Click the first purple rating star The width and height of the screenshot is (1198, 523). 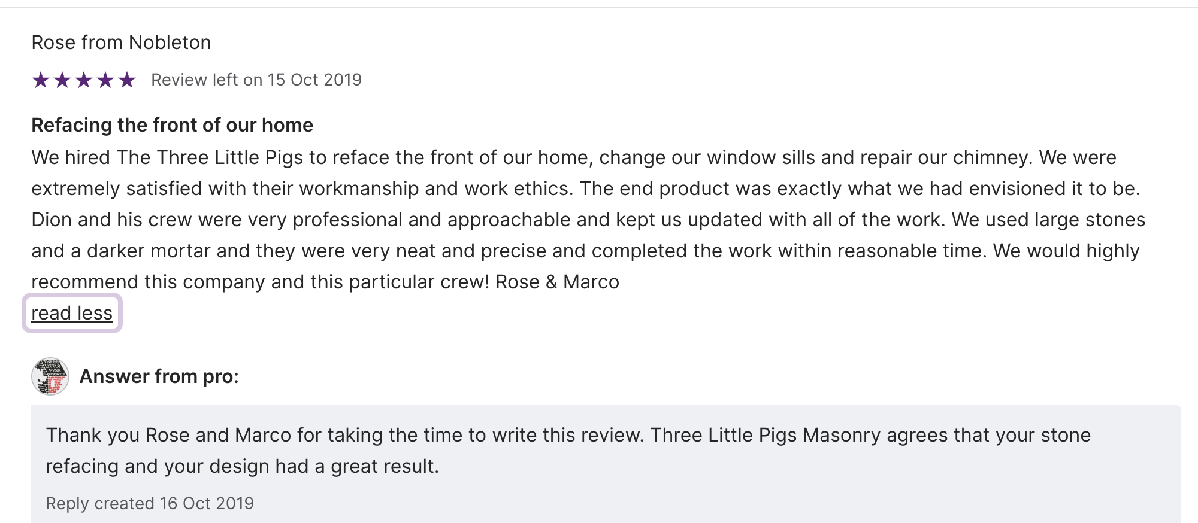pos(41,80)
